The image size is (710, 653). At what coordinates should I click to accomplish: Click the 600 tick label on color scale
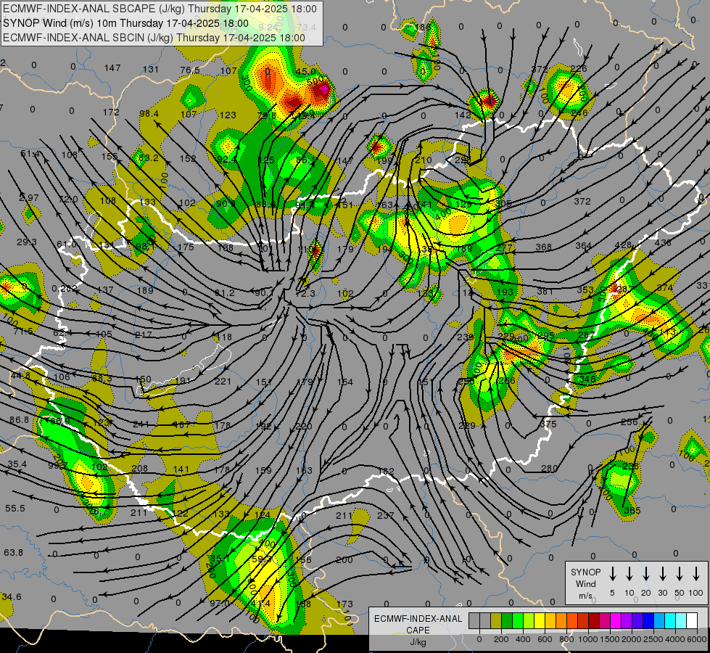click(x=545, y=639)
